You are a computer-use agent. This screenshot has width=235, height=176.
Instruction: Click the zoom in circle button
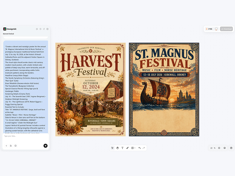[219, 148]
